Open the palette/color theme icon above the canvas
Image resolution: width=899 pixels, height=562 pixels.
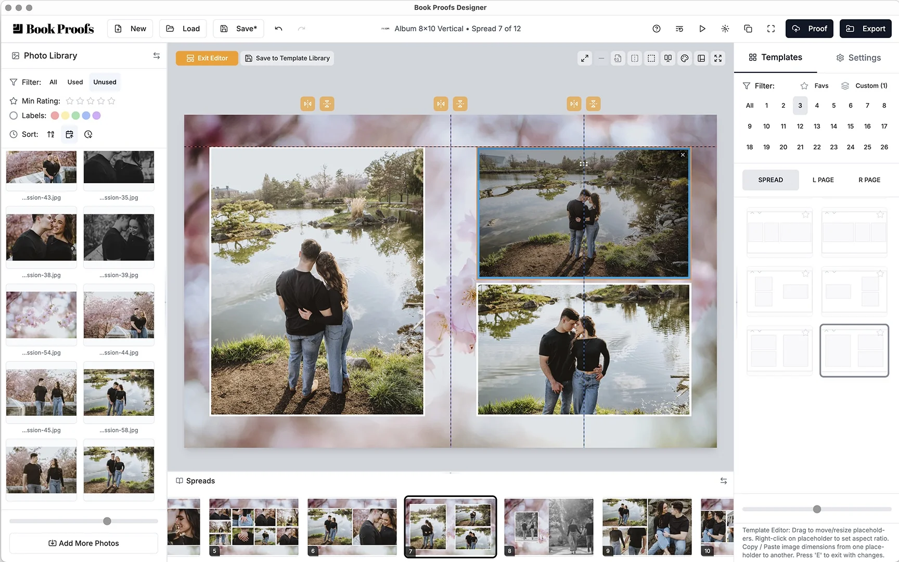click(x=684, y=58)
